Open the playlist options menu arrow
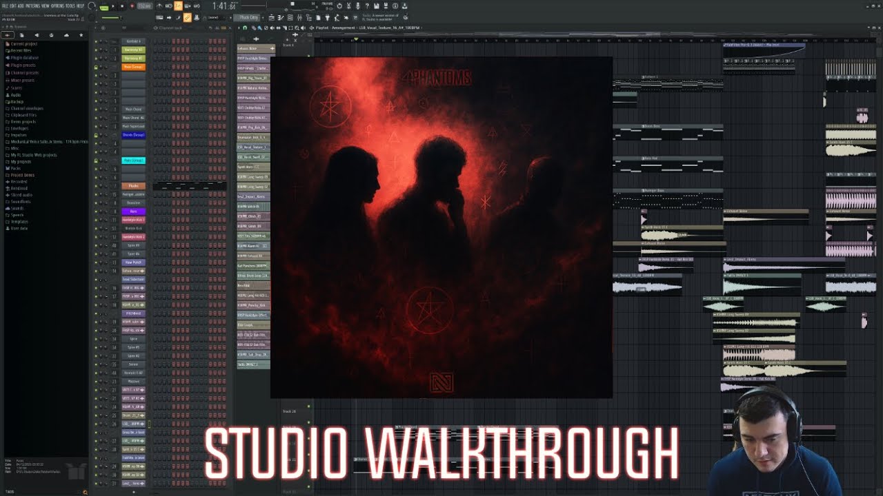This screenshot has width=883, height=496. coord(239,28)
